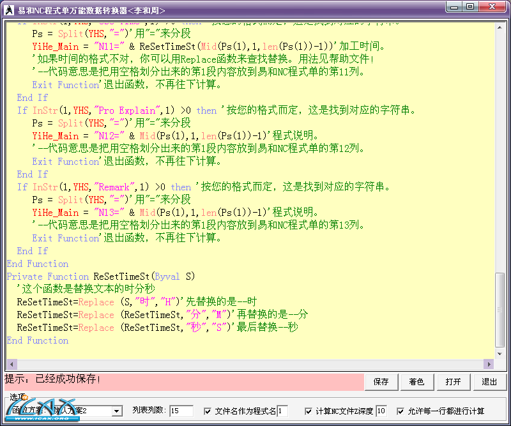Click the code text 'YiHe_Main = "N11="'
Image resolution: width=511 pixels, height=426 pixels.
tap(78, 47)
